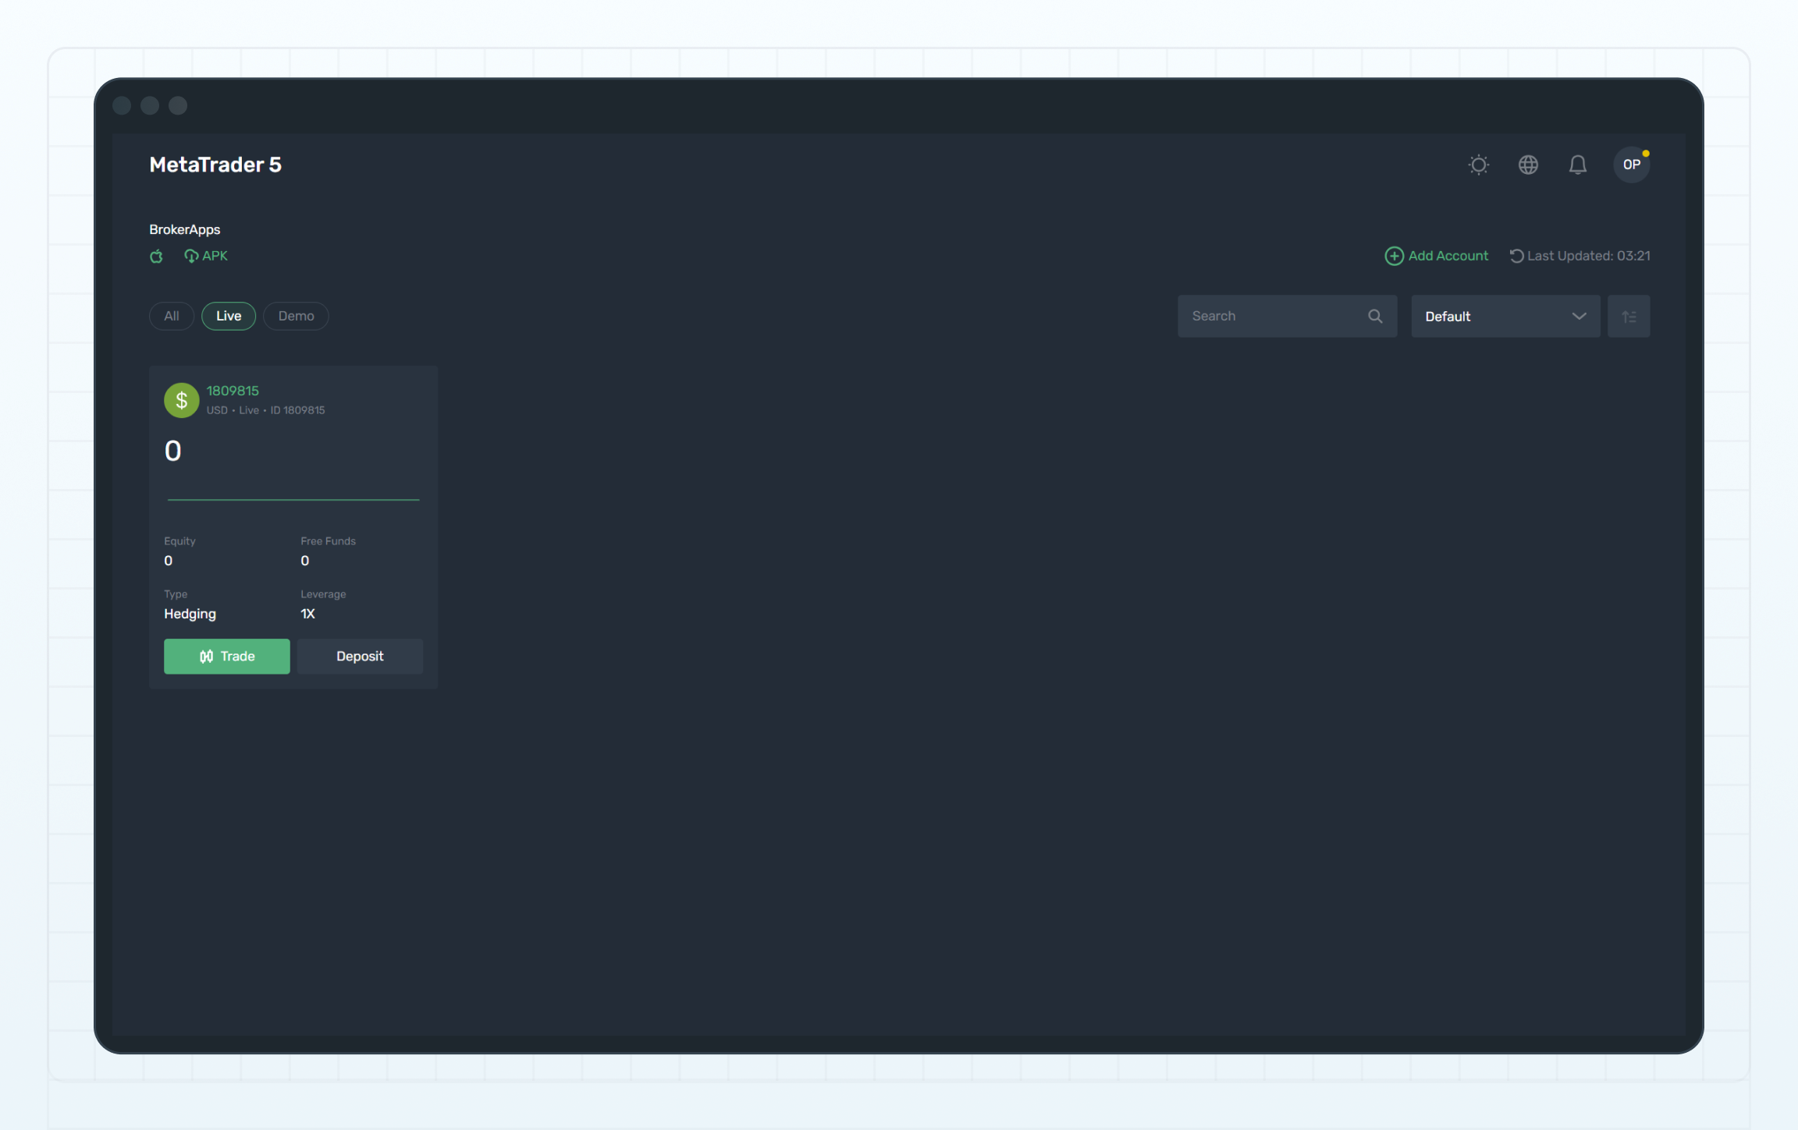This screenshot has height=1130, width=1798.
Task: Click the green dollar account icon
Action: pyautogui.click(x=181, y=400)
